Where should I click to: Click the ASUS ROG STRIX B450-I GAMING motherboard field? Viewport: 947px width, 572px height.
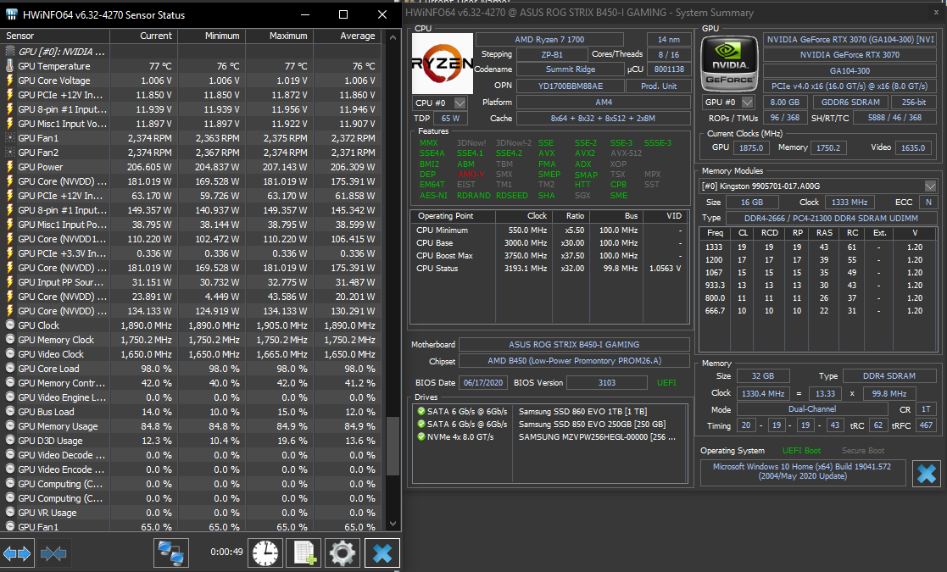pos(574,345)
